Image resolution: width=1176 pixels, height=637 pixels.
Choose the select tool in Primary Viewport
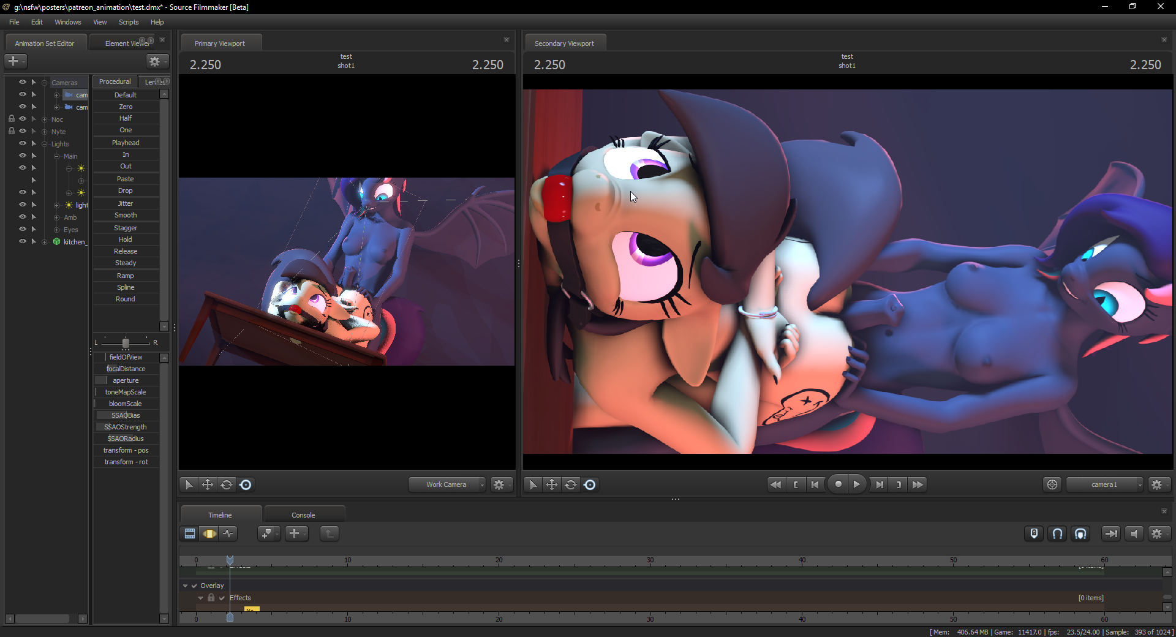tap(189, 484)
